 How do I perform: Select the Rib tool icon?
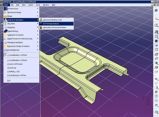156,54
